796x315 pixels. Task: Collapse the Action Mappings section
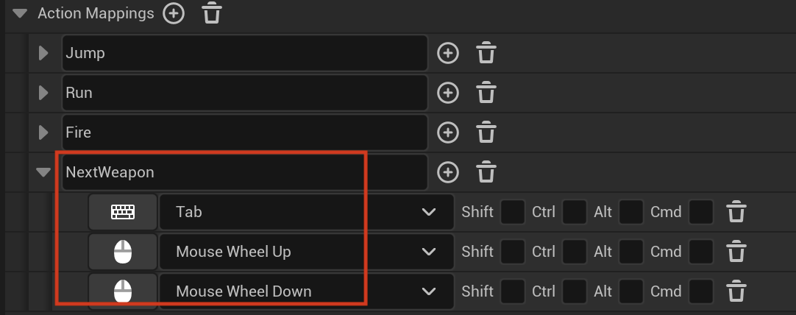tap(20, 13)
